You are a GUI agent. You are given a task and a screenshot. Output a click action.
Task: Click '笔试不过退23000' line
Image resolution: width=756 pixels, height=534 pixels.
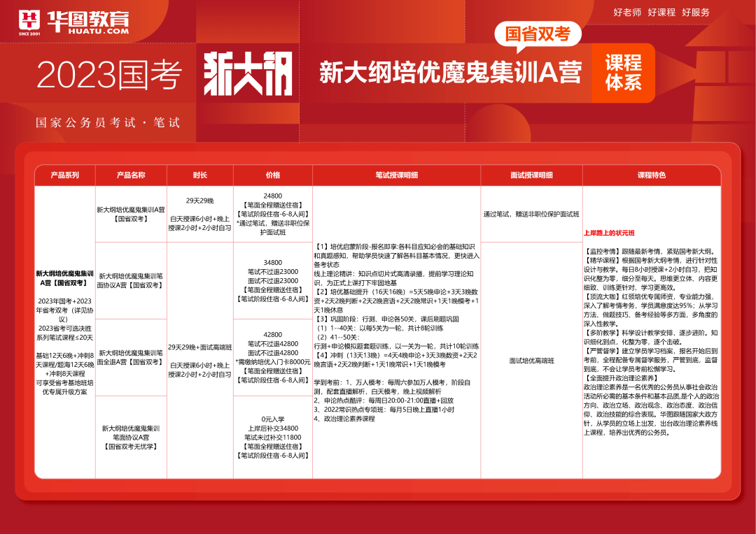pyautogui.click(x=273, y=272)
